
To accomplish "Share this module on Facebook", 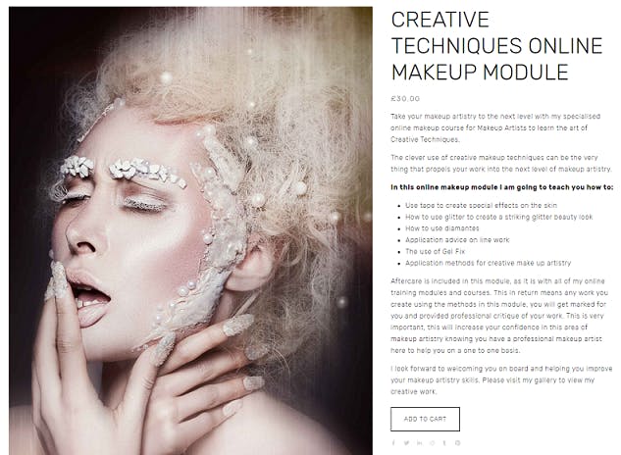I will (x=393, y=443).
